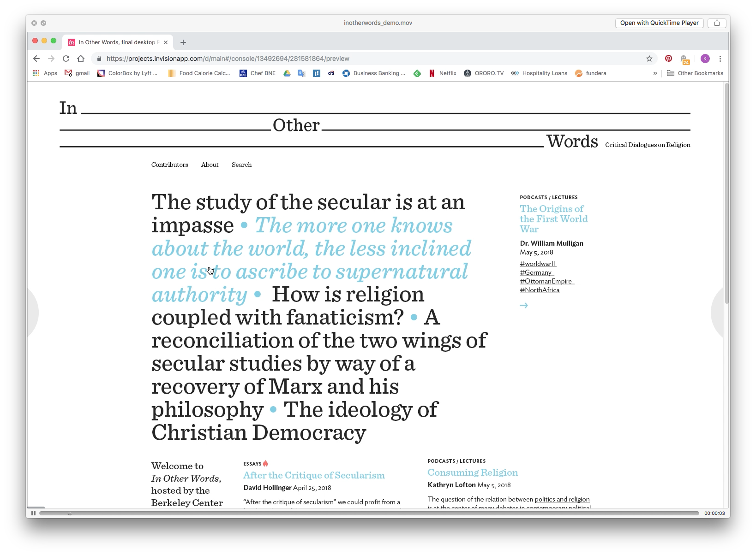The width and height of the screenshot is (756, 555).
Task: Seek along the QuickTime video progress bar
Action: click(369, 513)
